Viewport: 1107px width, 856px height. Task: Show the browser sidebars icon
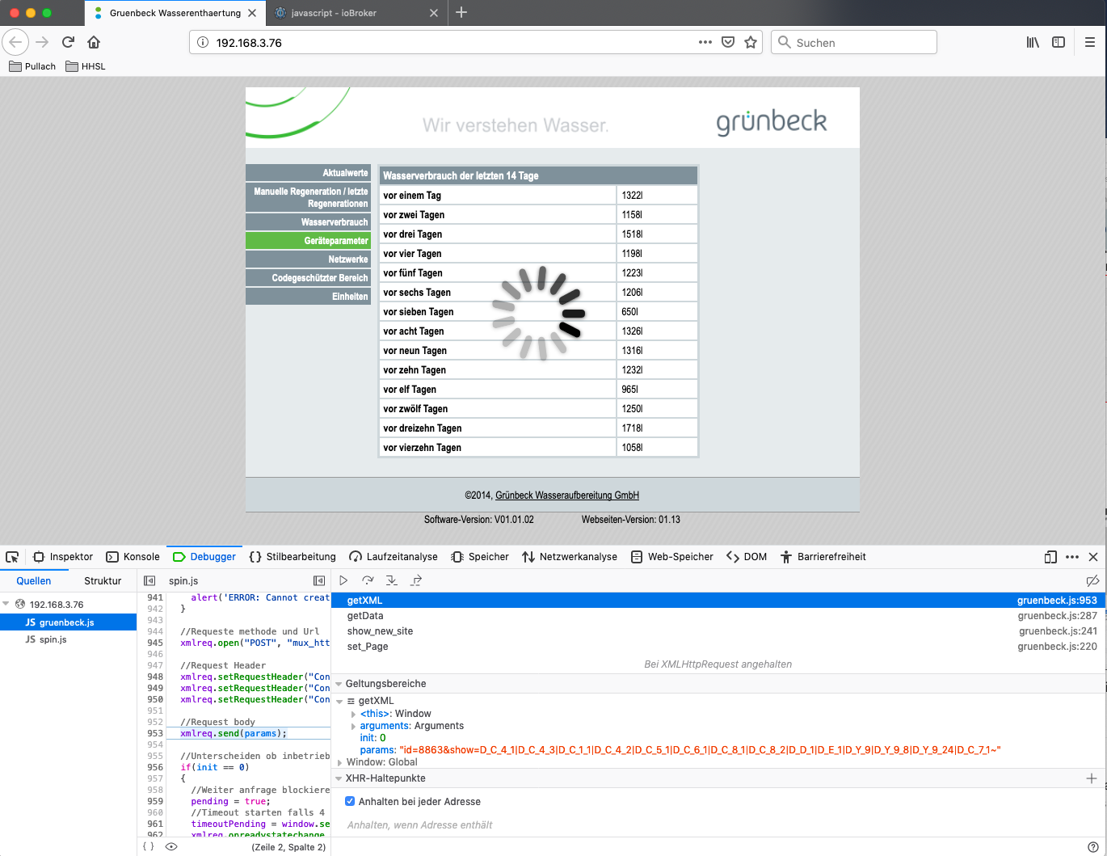[x=1059, y=42]
